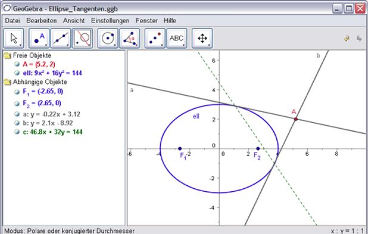Screen dimensions: 368x234
Task: Click focus point F1 on the graph
Action: coord(180,148)
